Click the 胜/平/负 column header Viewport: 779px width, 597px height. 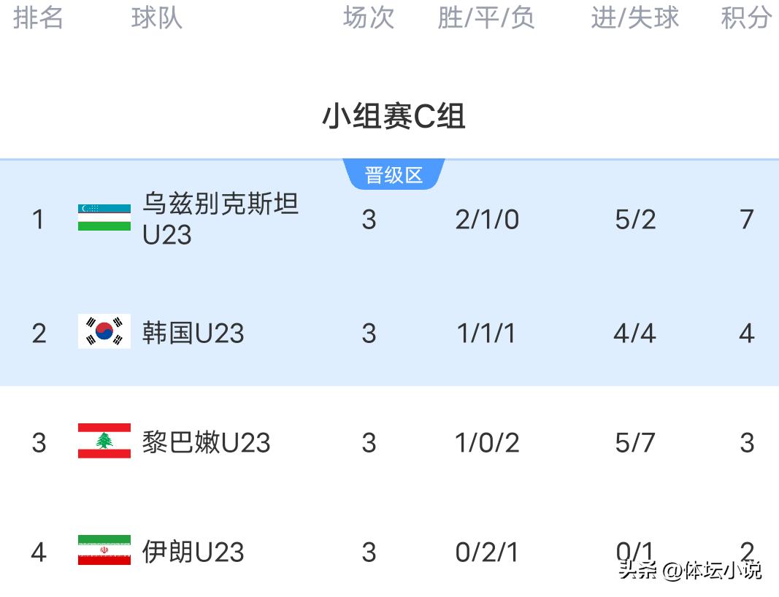point(486,18)
